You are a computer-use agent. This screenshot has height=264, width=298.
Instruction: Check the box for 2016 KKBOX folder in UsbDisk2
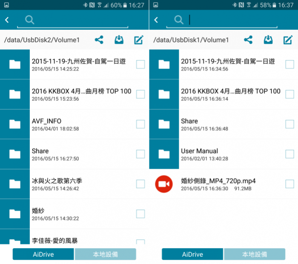140,94
